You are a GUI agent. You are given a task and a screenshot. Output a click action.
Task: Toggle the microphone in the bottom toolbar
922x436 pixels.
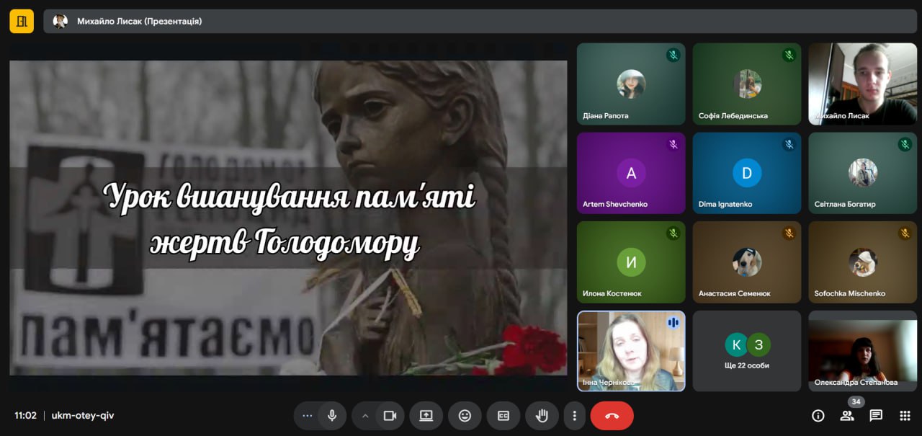pyautogui.click(x=332, y=416)
